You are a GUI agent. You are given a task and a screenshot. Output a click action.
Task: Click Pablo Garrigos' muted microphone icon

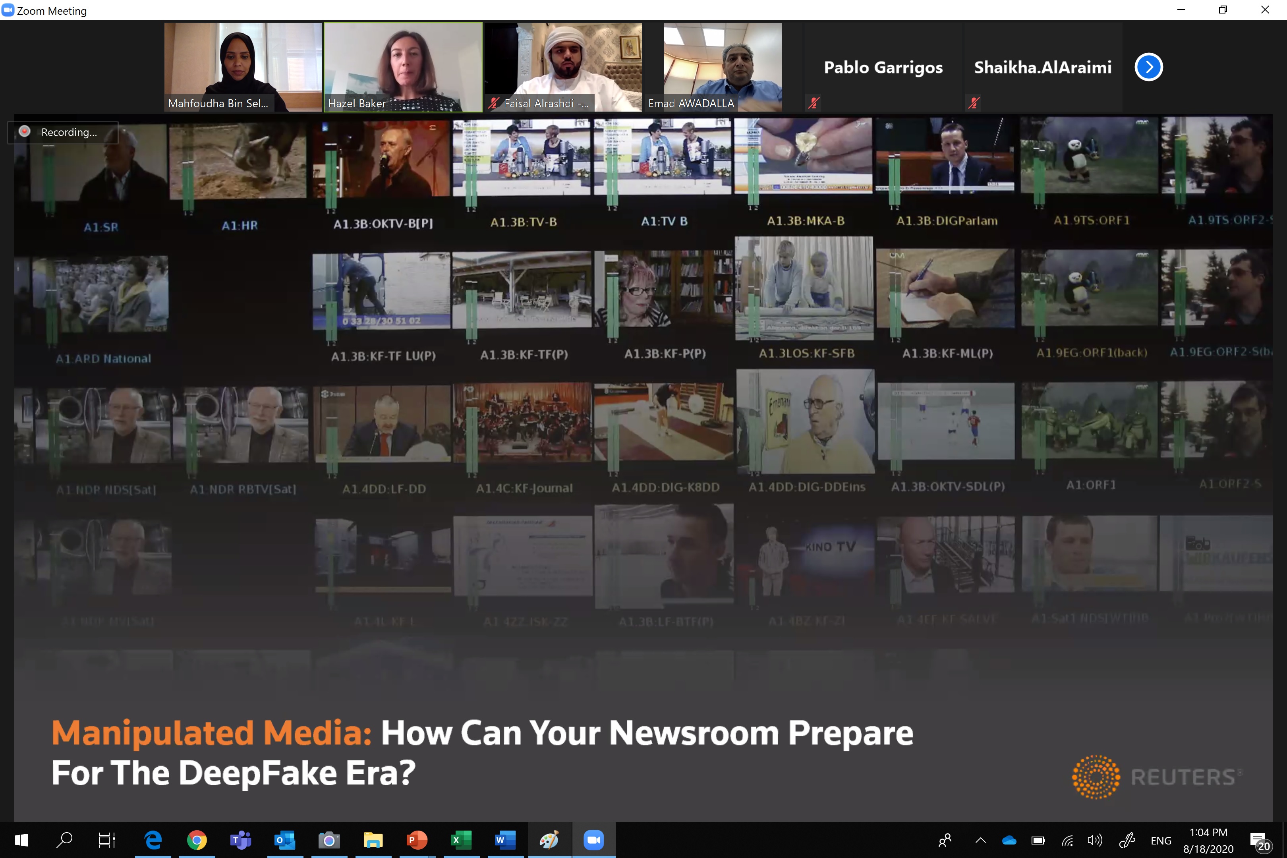pos(813,103)
